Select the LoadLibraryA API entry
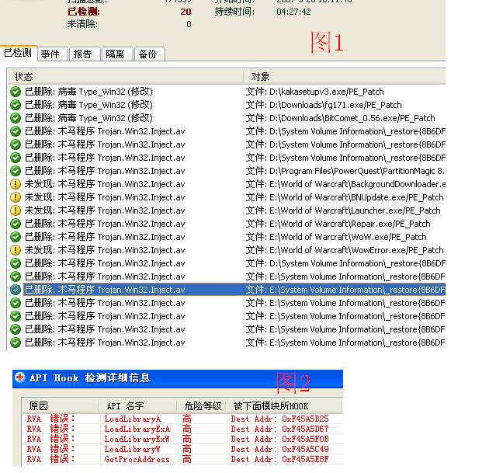The height and width of the screenshot is (473, 503). click(x=133, y=419)
